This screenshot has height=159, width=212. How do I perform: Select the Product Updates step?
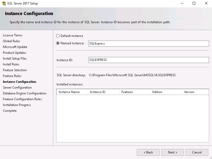(15, 53)
